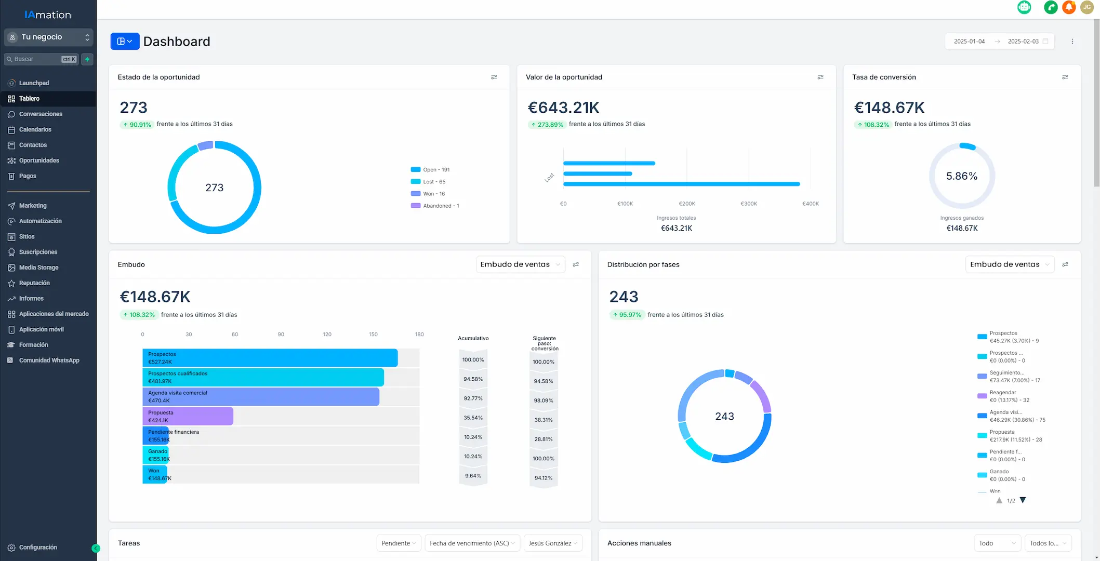Go to Conversaciones in the sidebar
The height and width of the screenshot is (561, 1100).
point(41,114)
